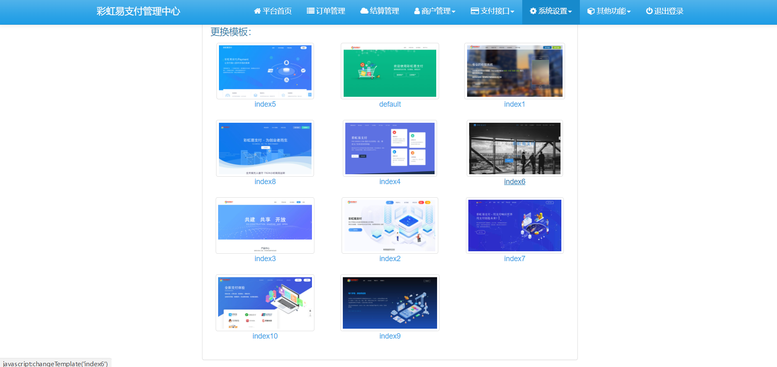Image resolution: width=777 pixels, height=367 pixels.
Task: Expand the 支付接口 dropdown caret
Action: pos(512,12)
